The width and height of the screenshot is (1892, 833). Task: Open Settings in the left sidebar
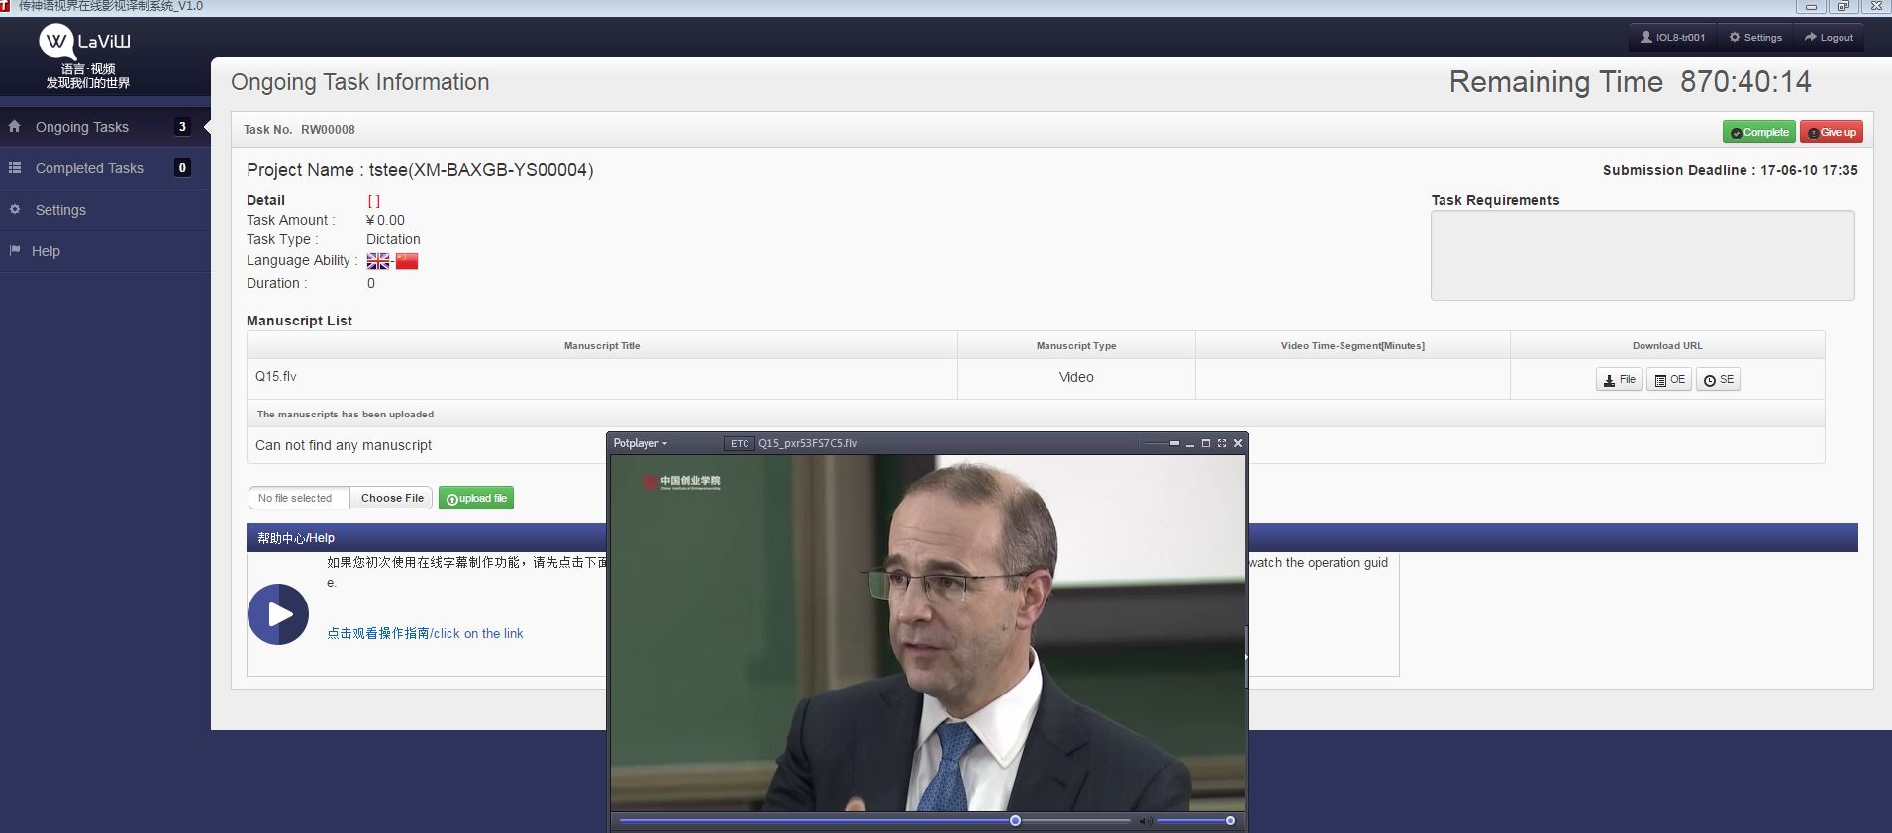click(x=60, y=210)
